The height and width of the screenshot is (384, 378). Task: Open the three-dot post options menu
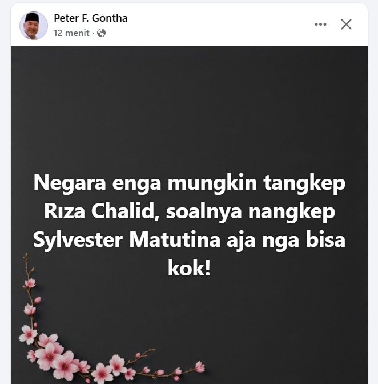point(320,24)
